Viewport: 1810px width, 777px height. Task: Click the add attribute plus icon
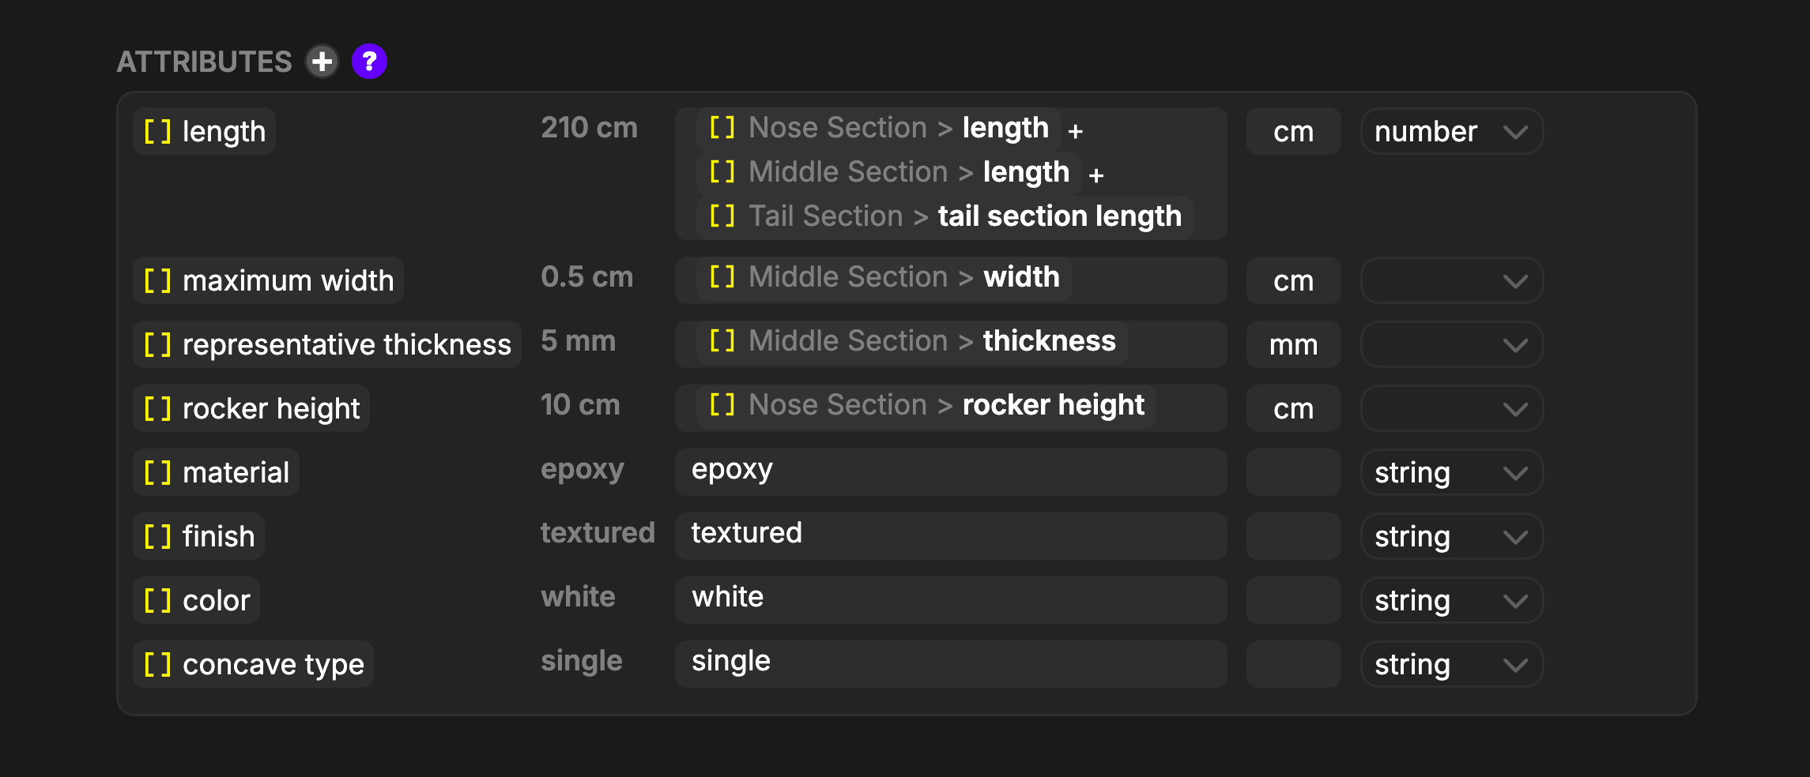pos(322,62)
